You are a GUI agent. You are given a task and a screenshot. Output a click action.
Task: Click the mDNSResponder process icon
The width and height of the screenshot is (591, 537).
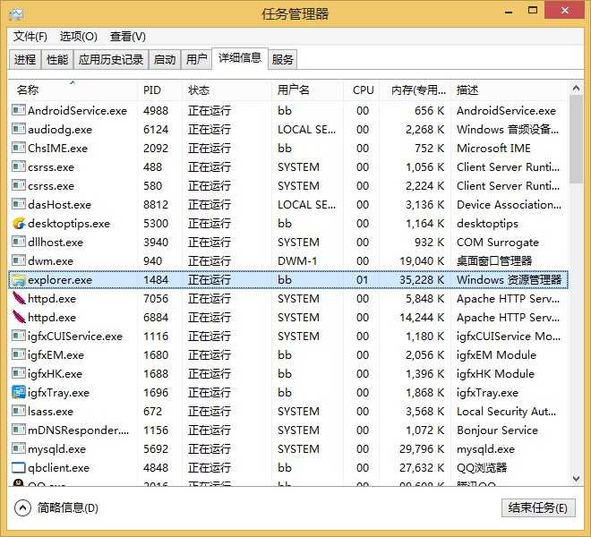(19, 430)
